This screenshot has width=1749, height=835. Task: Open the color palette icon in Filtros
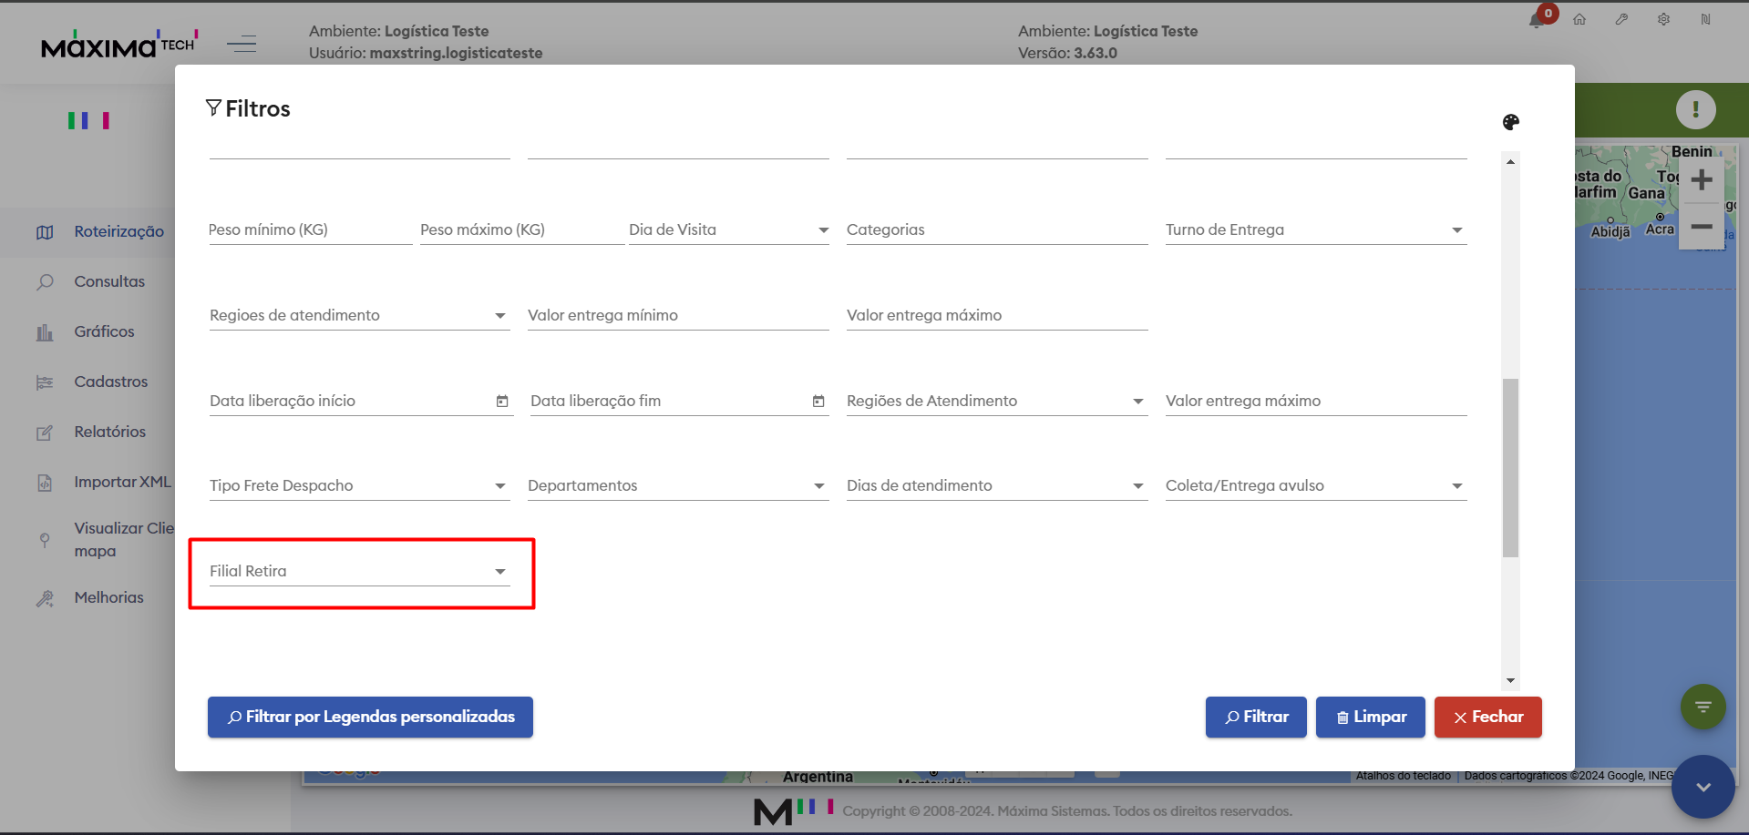1511,122
